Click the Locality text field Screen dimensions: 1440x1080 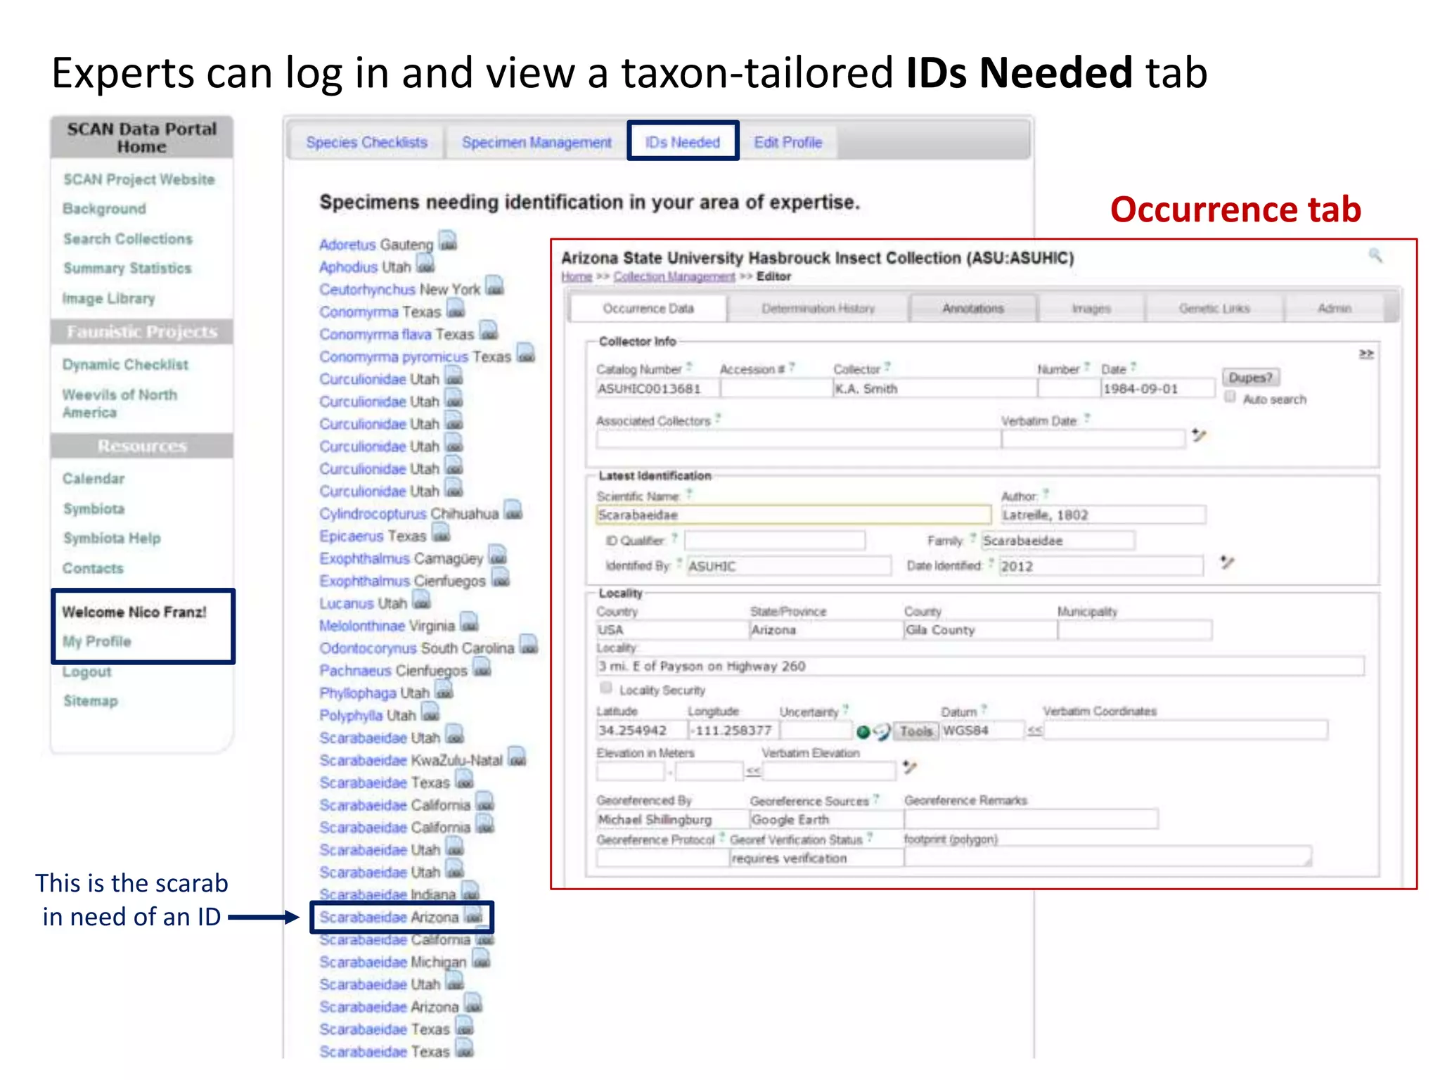pyautogui.click(x=980, y=666)
